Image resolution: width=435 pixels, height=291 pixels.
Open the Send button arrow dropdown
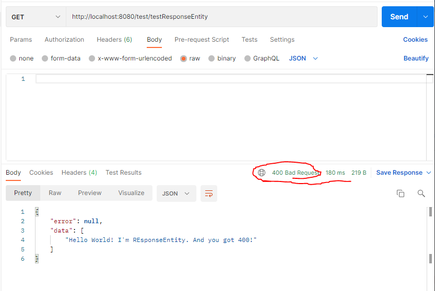pos(425,17)
